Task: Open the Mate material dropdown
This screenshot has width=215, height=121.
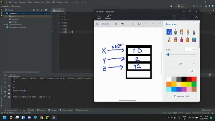Action: click(x=181, y=64)
